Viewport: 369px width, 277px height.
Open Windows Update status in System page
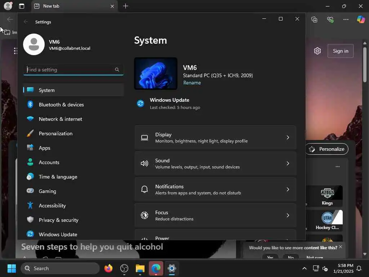coord(169,104)
